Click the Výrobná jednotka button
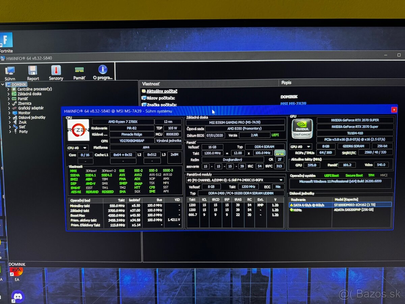The width and height of the screenshot is (405, 304). tap(168, 141)
